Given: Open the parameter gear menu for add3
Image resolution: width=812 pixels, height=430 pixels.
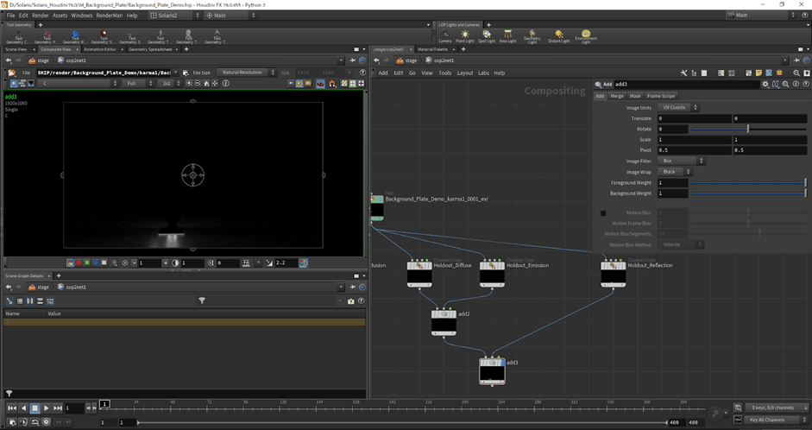Looking at the screenshot, I should pos(765,85).
